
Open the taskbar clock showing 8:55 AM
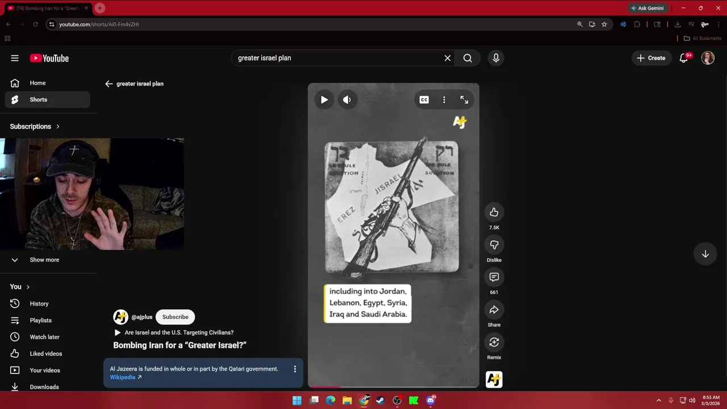711,400
